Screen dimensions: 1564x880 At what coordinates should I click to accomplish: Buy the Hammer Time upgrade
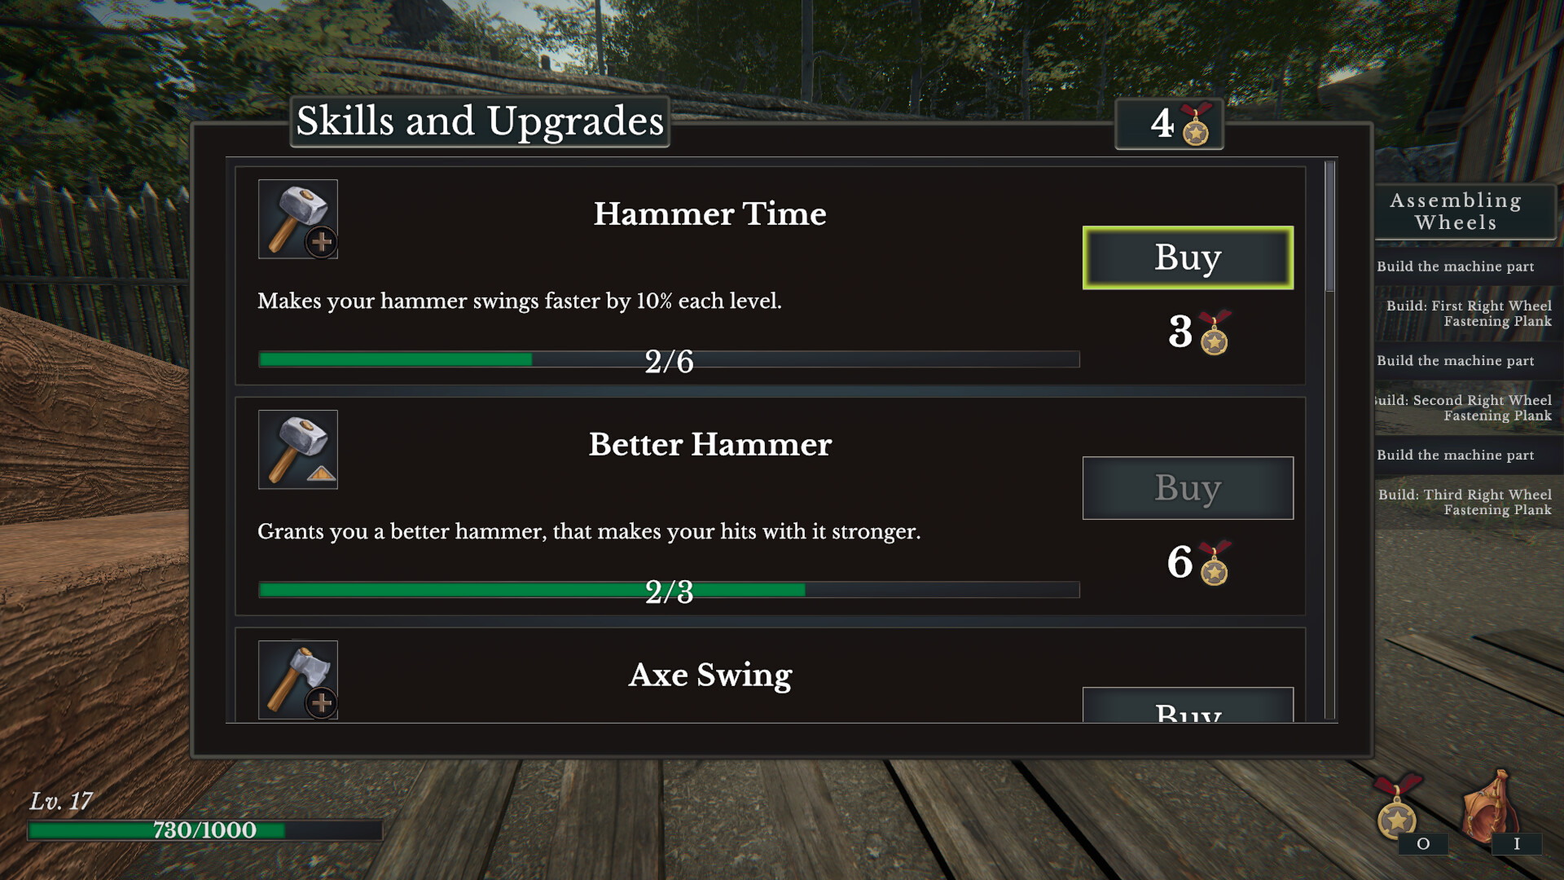pyautogui.click(x=1187, y=256)
